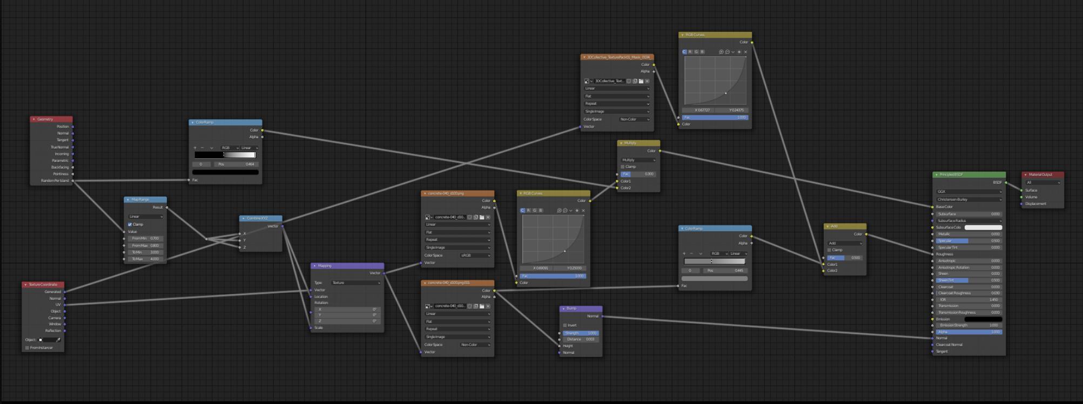
Task: Disable Clamp checkbox in Map Range node
Action: tap(130, 224)
